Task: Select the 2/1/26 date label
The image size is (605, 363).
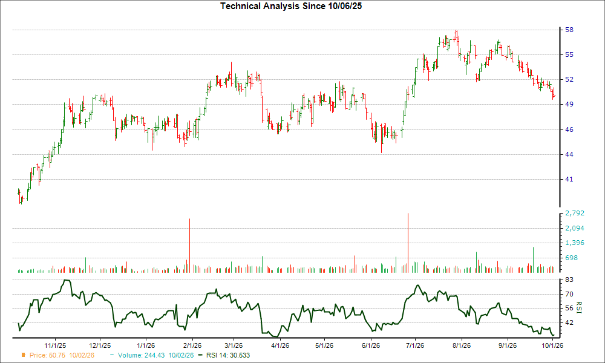Action: 192,345
